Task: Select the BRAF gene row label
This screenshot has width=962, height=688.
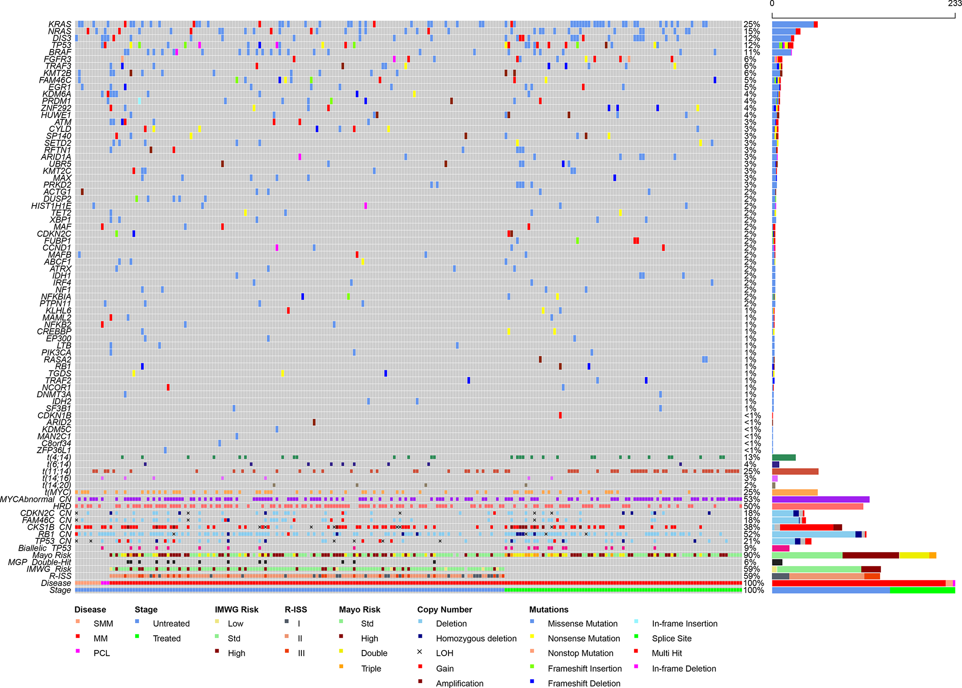Action: [60, 52]
